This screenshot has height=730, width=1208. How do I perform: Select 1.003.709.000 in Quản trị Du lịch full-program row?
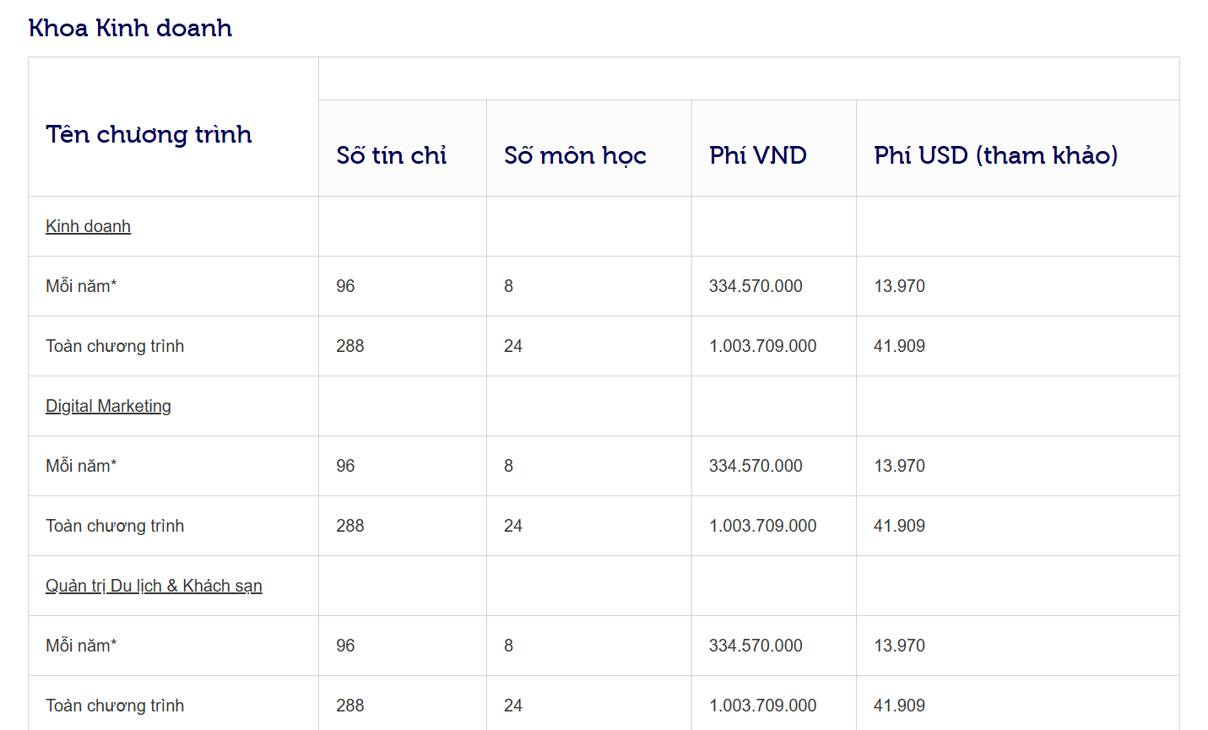tap(763, 706)
